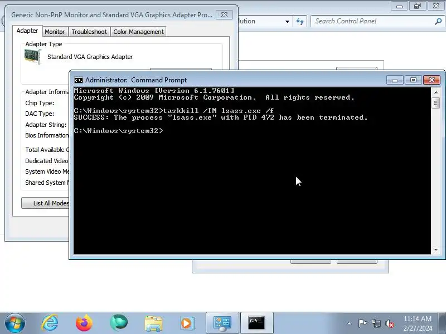446x334 pixels.
Task: Minimize the Command Prompt window
Action: click(395, 80)
